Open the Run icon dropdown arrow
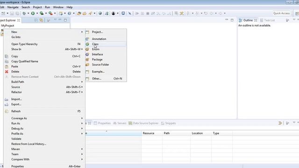 (37, 14)
